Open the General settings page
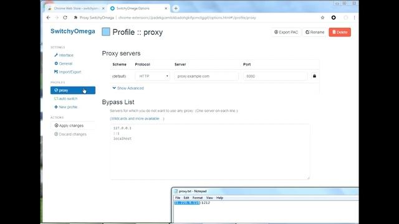Image resolution: width=399 pixels, height=224 pixels. click(64, 63)
